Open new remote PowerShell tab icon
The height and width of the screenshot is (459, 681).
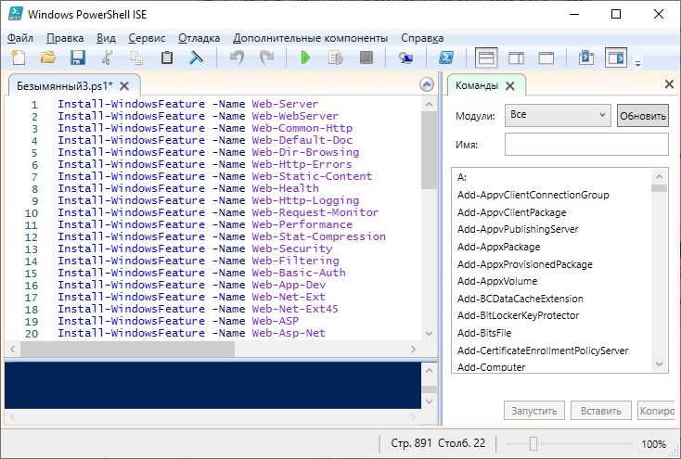(x=405, y=57)
